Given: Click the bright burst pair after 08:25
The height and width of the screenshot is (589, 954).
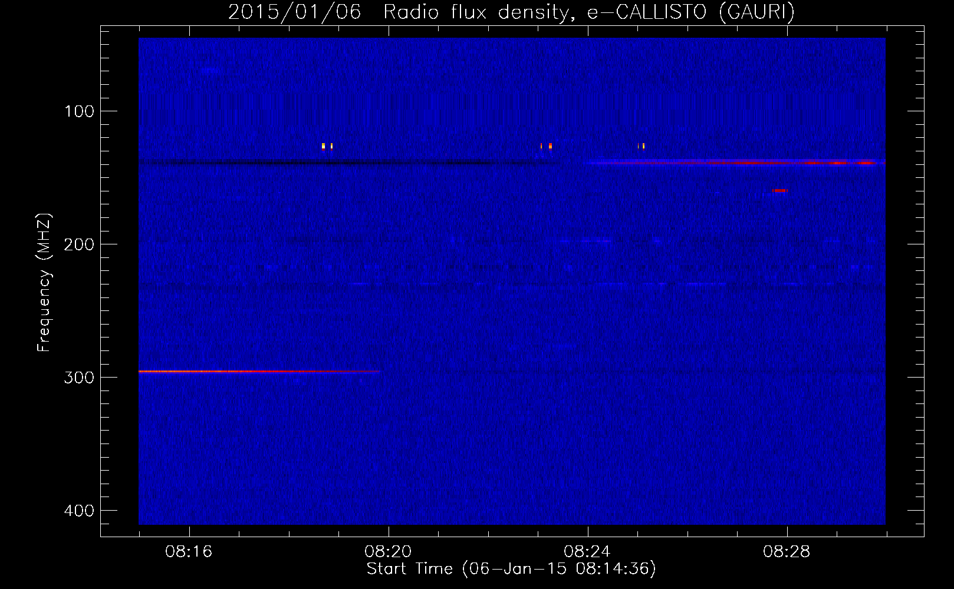Looking at the screenshot, I should [x=641, y=145].
